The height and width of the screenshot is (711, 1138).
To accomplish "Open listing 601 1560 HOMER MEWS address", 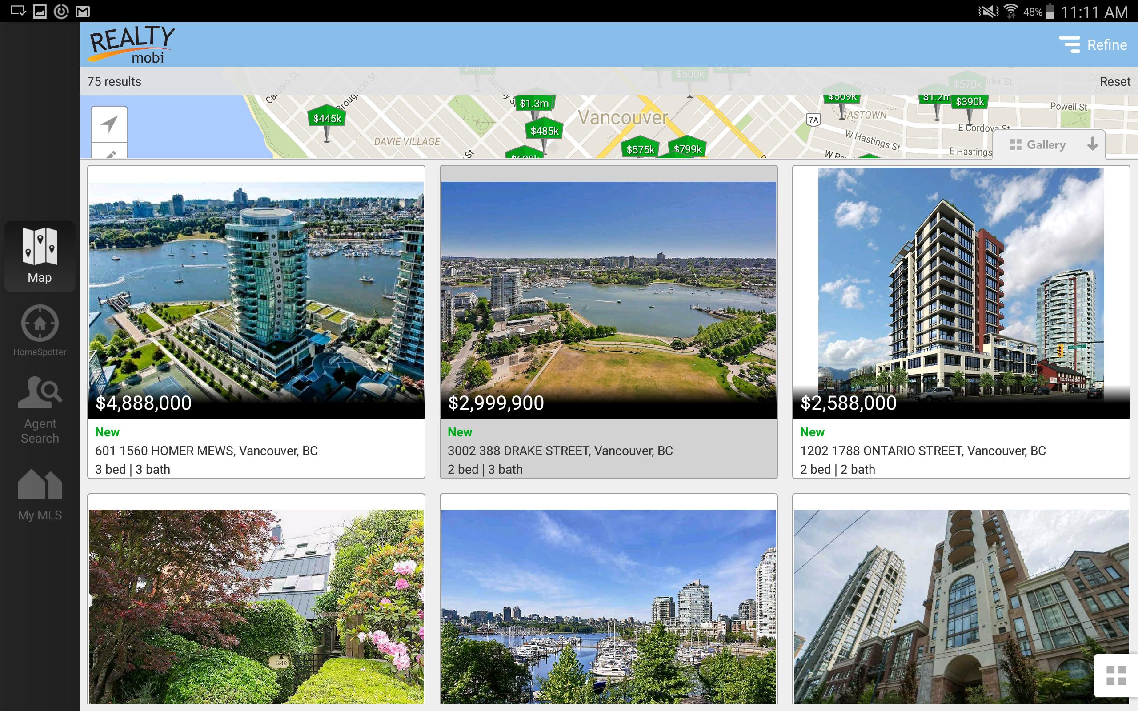I will [206, 451].
